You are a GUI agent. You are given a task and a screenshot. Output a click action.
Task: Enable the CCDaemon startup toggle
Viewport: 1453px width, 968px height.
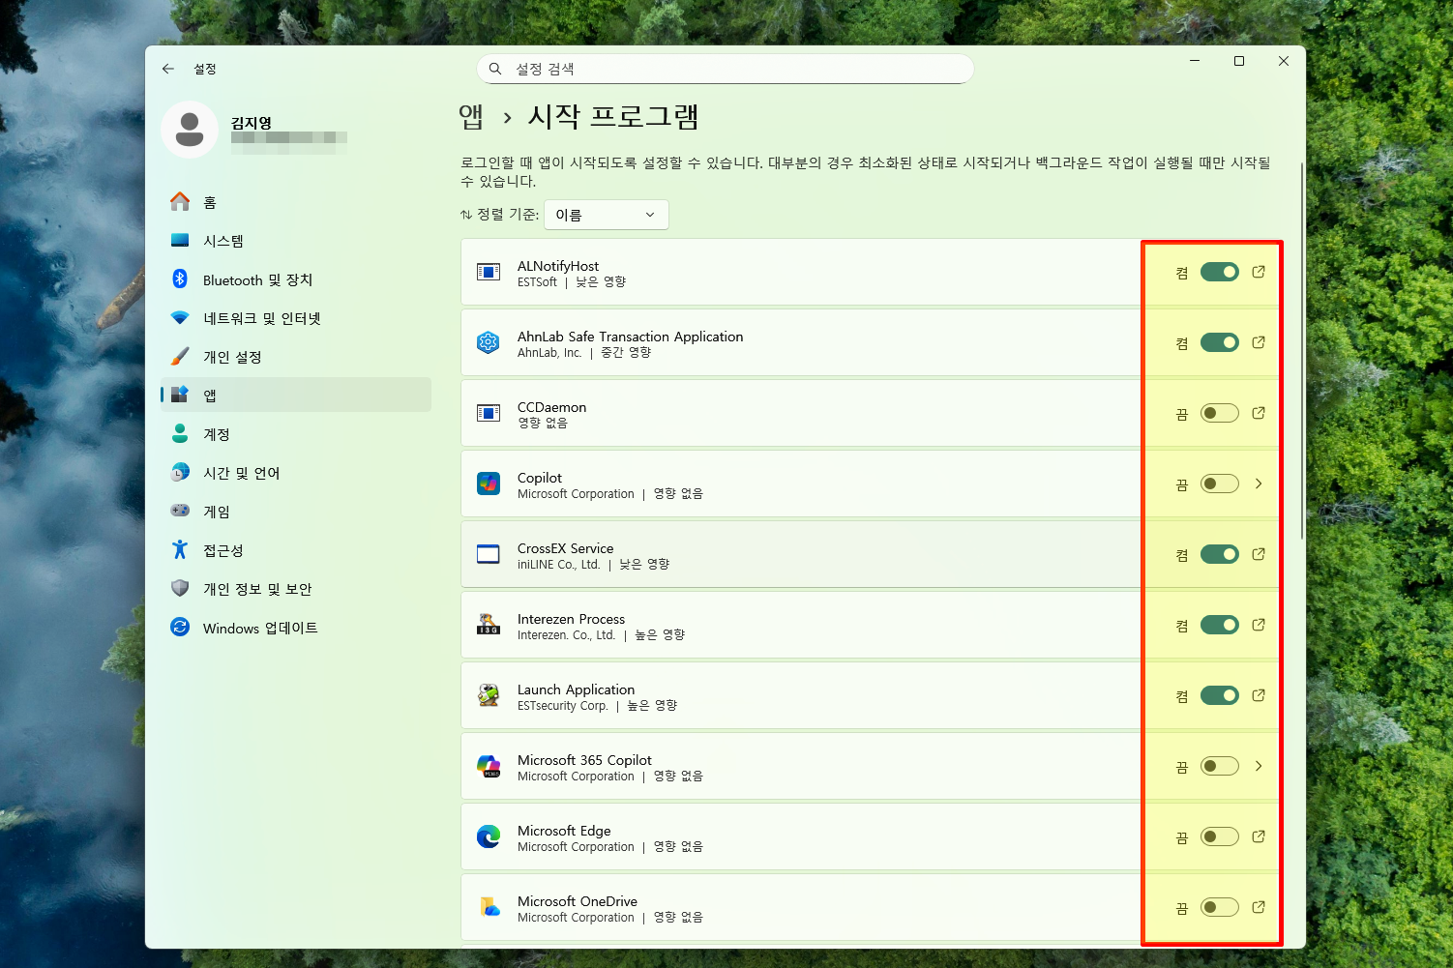point(1220,413)
